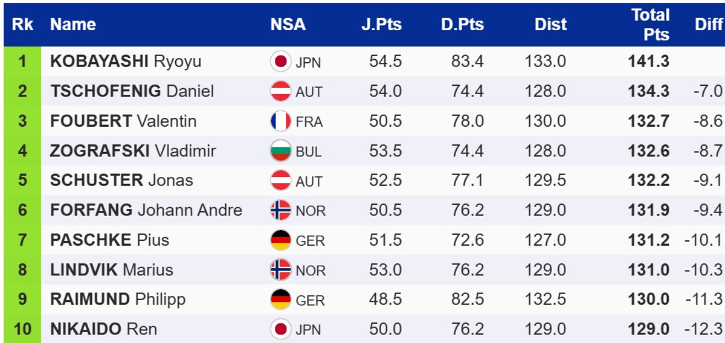Click Tschofenig's total points 134.3
The image size is (725, 343).
(x=649, y=91)
